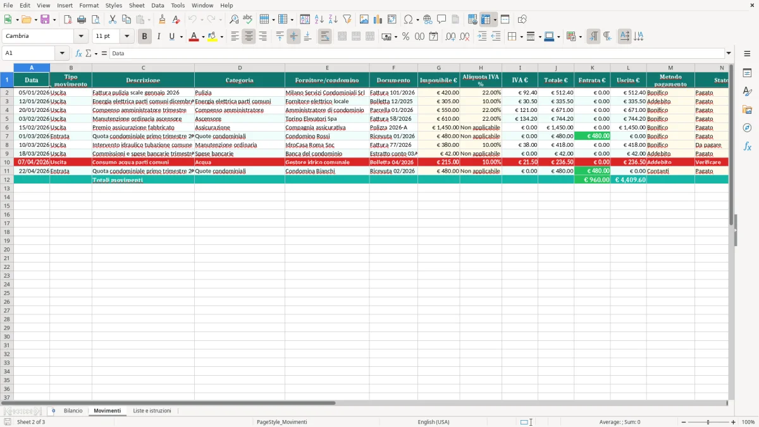Open the 11 pt font size dropdown
This screenshot has width=759, height=427.
point(127,36)
